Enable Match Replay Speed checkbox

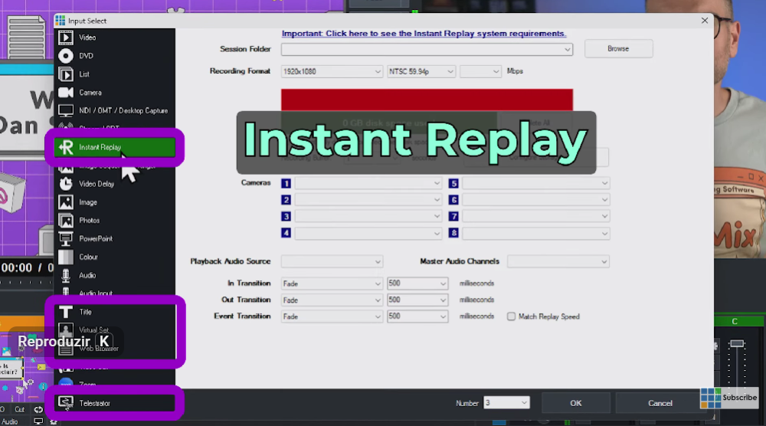(x=511, y=316)
